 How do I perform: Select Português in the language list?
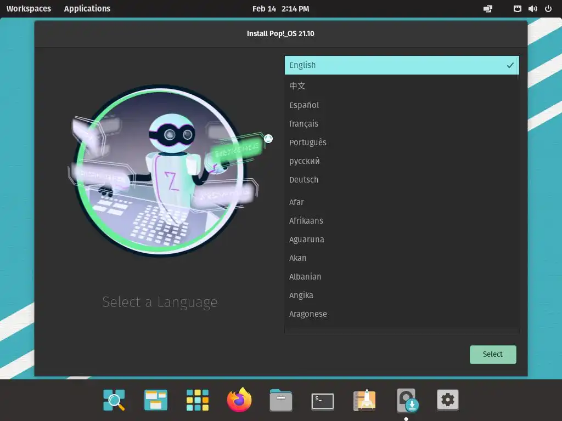402,142
